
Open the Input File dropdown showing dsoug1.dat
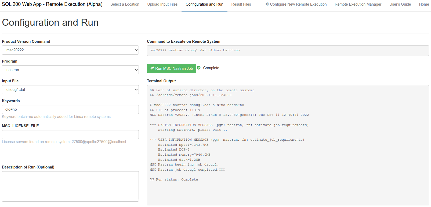(70, 90)
